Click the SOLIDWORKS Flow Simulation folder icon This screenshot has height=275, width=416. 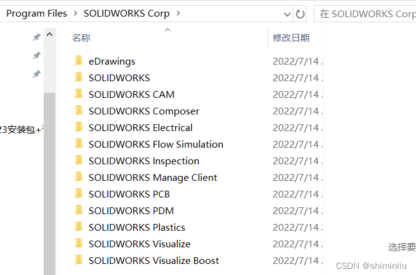(x=79, y=144)
